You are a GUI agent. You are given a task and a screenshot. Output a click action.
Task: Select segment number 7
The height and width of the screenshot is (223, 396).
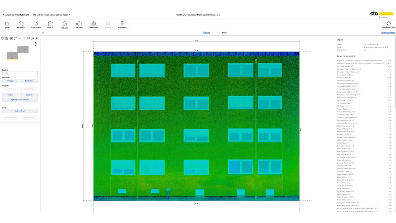pyautogui.click(x=37, y=33)
